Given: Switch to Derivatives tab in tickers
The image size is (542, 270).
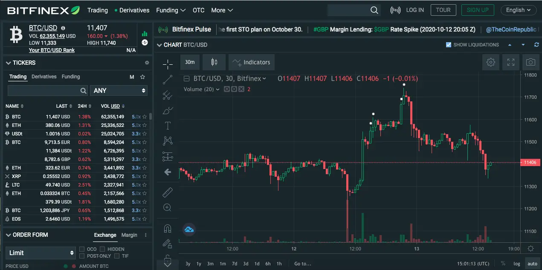Looking at the screenshot, I should (44, 77).
